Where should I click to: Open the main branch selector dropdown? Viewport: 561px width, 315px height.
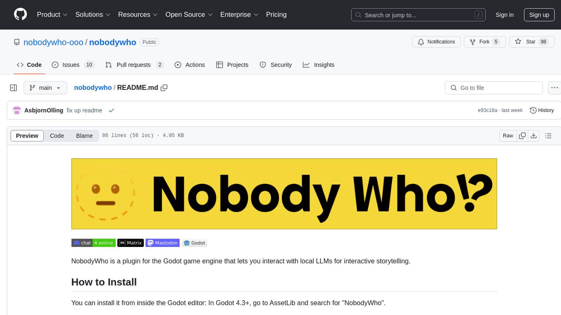click(x=45, y=88)
